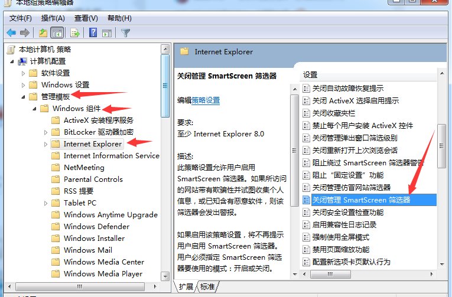The image size is (452, 297).
Task: Select Parental Controls folder
Action: [x=93, y=179]
